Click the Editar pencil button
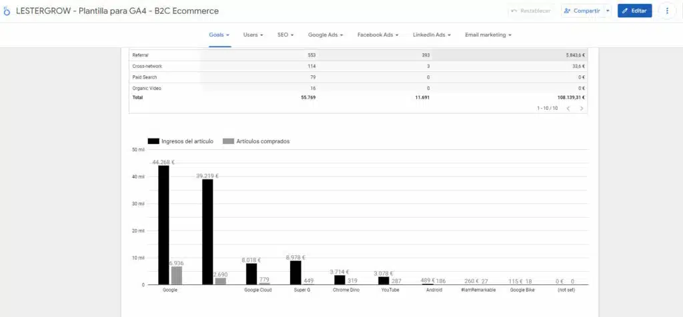 point(635,11)
